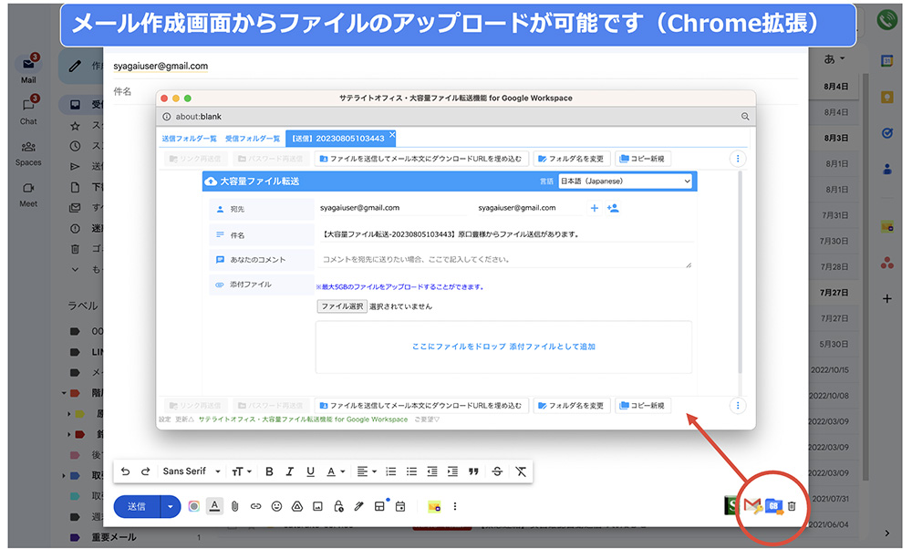Insert a link with the chain icon
This screenshot has height=549, width=912.
click(256, 506)
